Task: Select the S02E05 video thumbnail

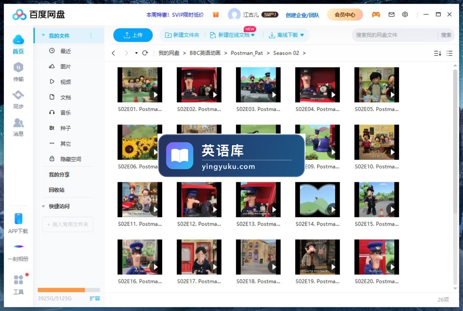Action: (x=377, y=85)
